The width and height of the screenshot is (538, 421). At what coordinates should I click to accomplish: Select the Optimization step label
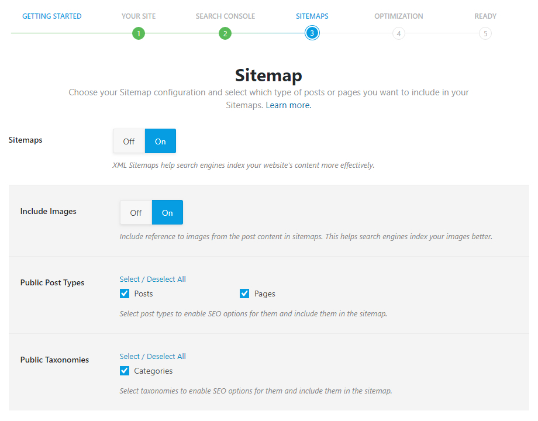pyautogui.click(x=399, y=16)
